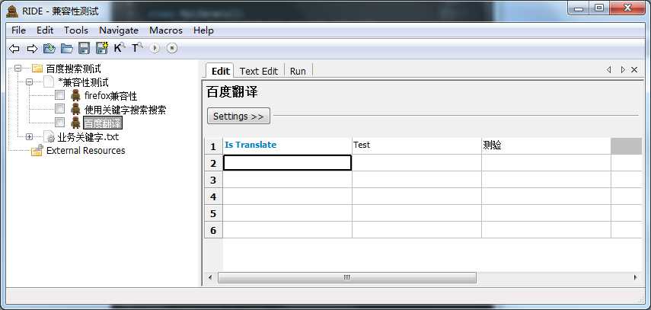Expand the 业务关键字.txt resource node
This screenshot has height=310, width=651.
pyautogui.click(x=29, y=136)
